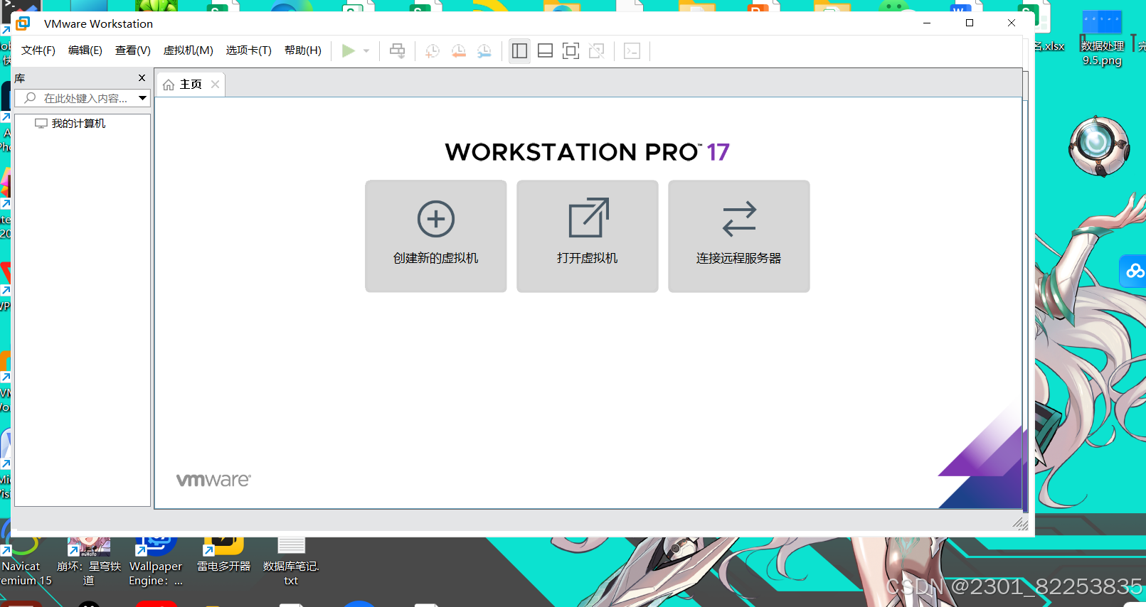Close the 库 library panel
This screenshot has height=607, width=1146.
point(142,78)
